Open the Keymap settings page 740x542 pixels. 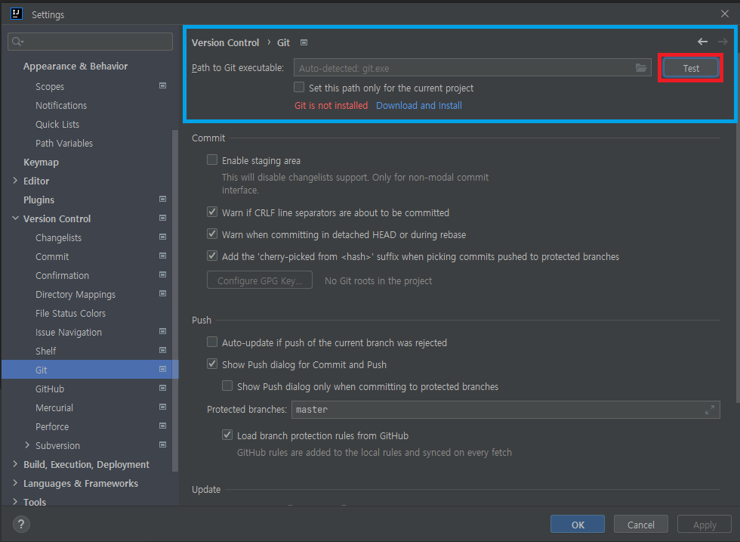coord(41,162)
